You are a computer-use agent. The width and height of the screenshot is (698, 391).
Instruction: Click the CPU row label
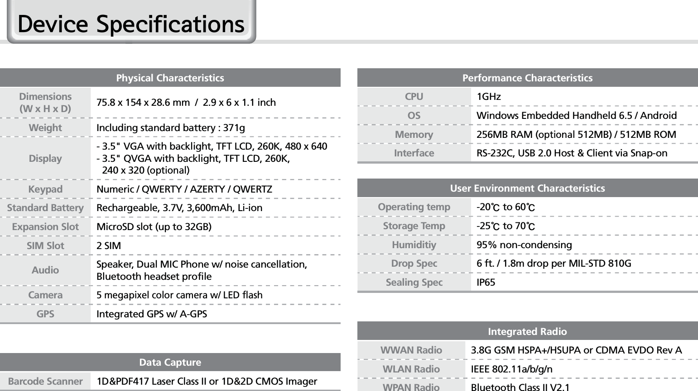pyautogui.click(x=414, y=97)
